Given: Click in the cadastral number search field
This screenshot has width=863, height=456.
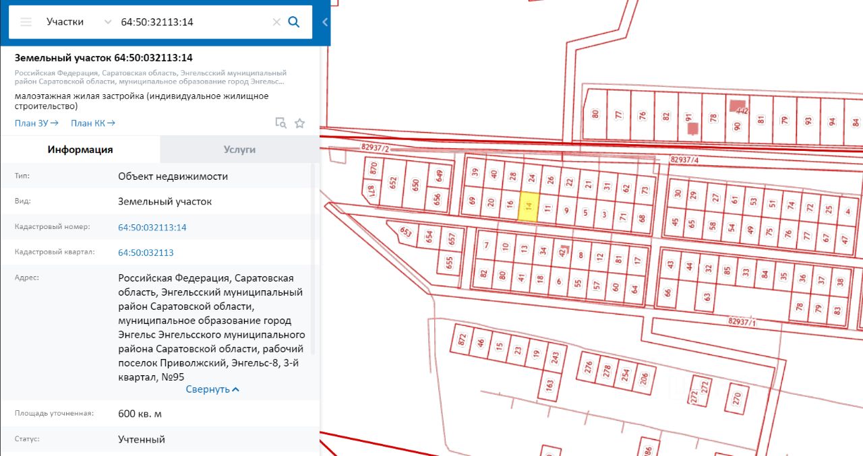Looking at the screenshot, I should coord(192,22).
